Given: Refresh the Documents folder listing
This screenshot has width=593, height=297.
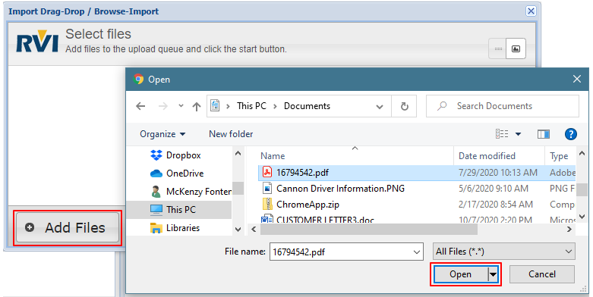Looking at the screenshot, I should click(404, 107).
